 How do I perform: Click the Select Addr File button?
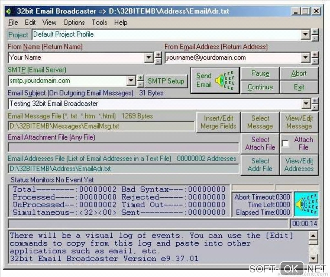point(260,165)
